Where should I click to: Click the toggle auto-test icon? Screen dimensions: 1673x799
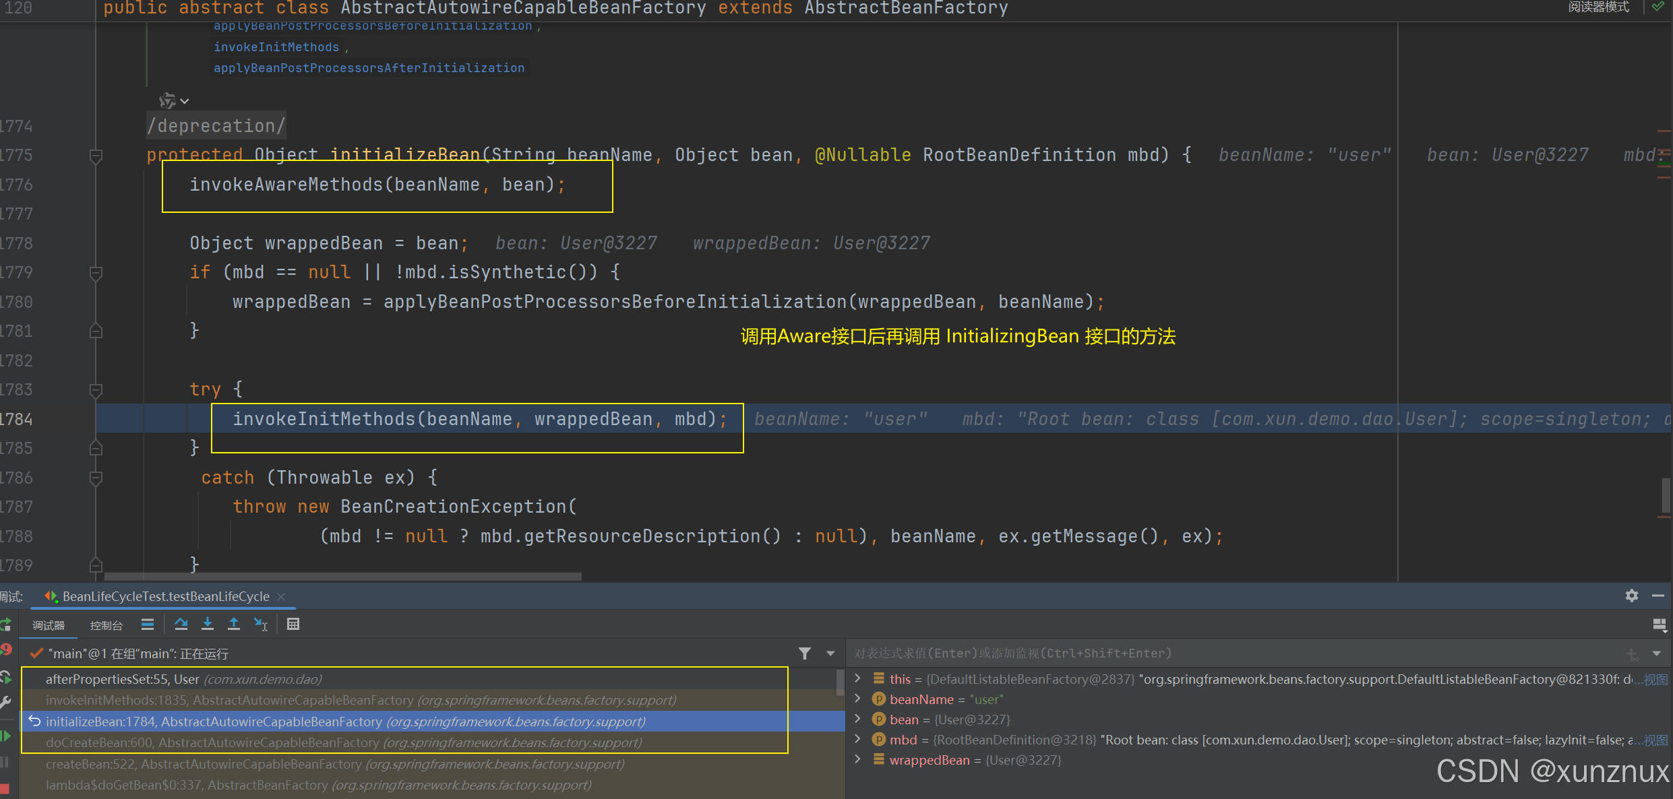click(x=5, y=677)
